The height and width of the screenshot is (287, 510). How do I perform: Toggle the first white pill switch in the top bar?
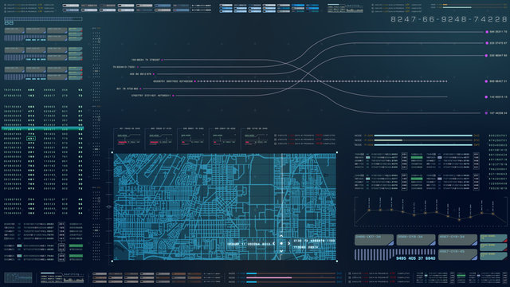[71, 6]
